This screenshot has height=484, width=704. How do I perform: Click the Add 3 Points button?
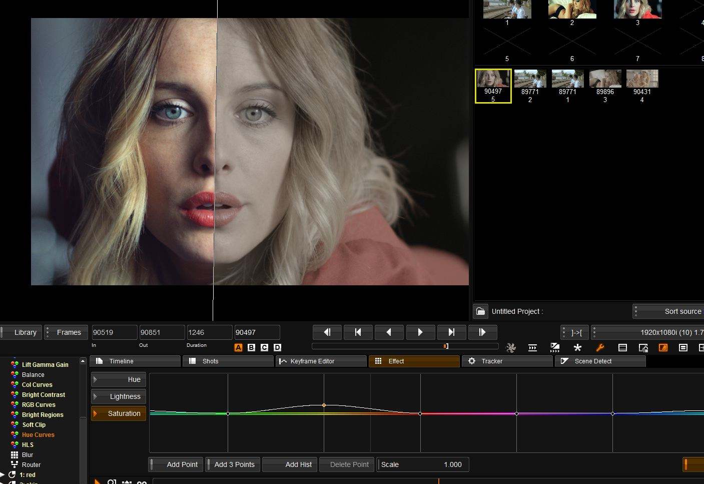[x=234, y=464]
